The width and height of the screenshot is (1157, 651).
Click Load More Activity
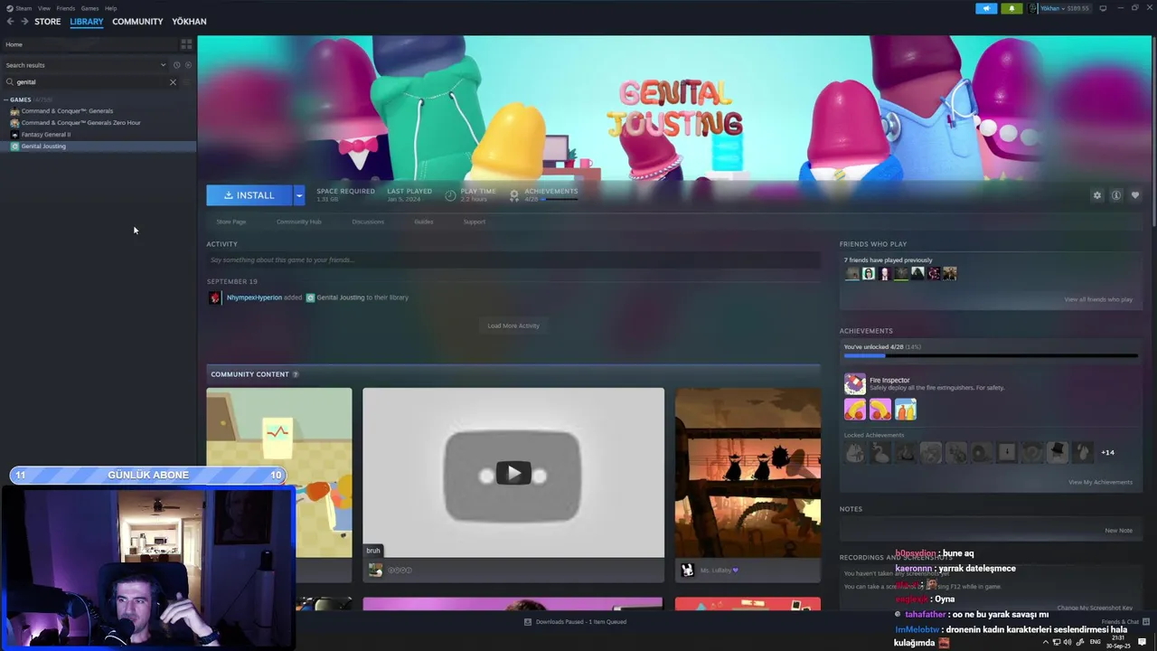tap(513, 325)
